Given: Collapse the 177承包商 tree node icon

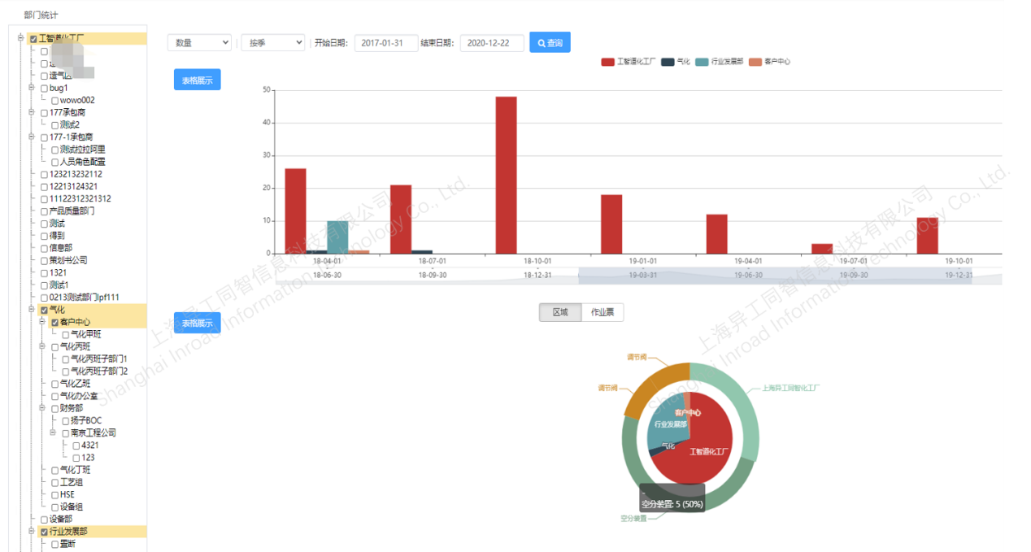Looking at the screenshot, I should 32,112.
